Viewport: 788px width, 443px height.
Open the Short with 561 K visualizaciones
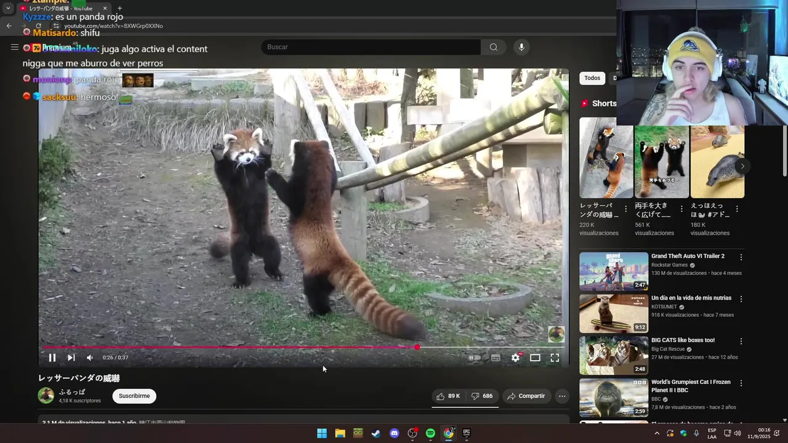[662, 158]
